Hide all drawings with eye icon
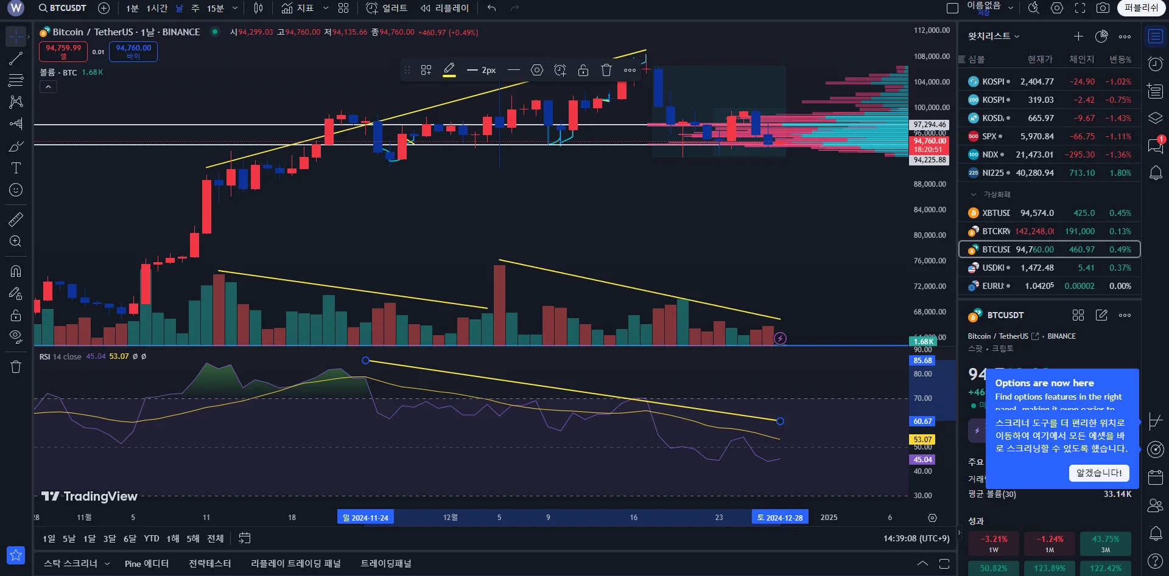 pyautogui.click(x=16, y=337)
